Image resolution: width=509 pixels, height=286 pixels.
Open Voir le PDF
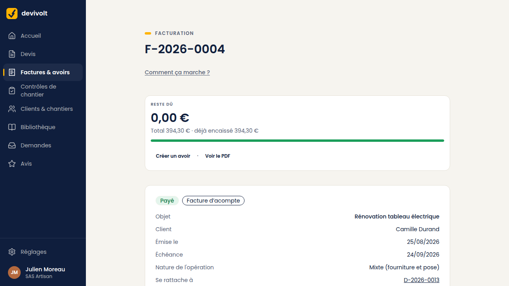[x=218, y=156]
